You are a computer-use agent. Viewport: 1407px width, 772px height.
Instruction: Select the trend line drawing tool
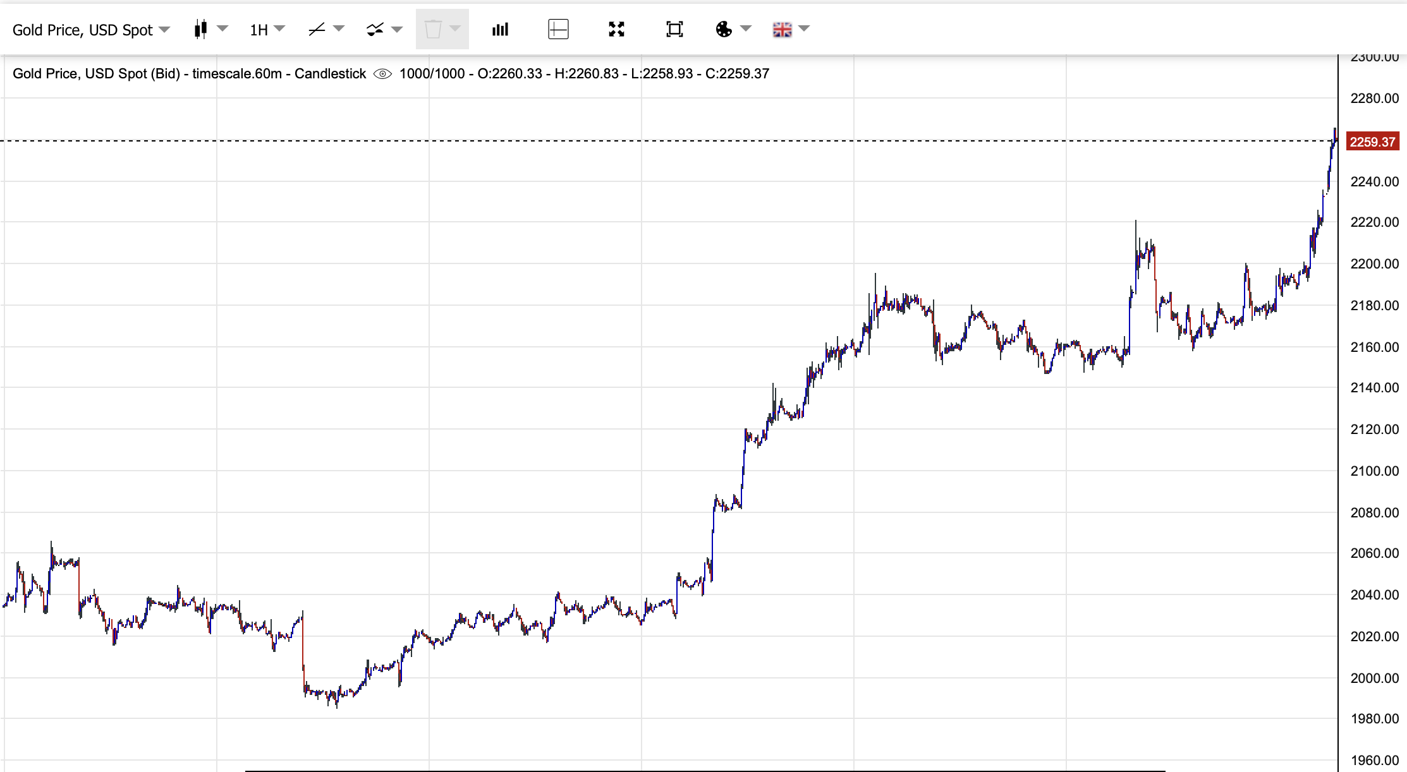coord(317,29)
